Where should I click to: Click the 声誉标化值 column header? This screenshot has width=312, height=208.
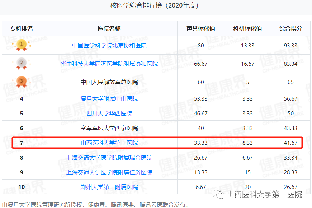(201, 28)
